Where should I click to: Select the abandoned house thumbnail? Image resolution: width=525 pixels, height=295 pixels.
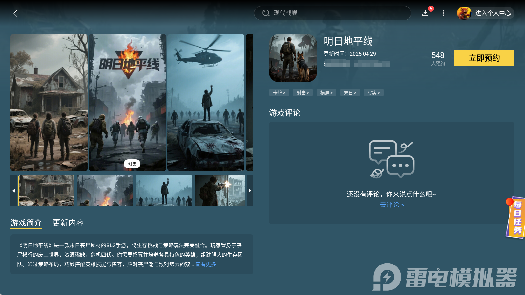tap(46, 191)
